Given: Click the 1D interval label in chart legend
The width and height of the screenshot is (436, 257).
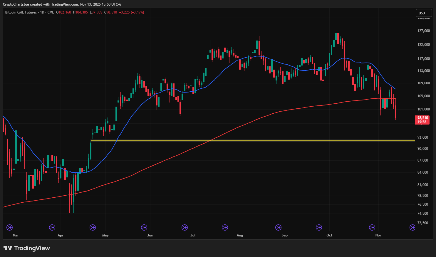Looking at the screenshot, I should click(x=42, y=12).
